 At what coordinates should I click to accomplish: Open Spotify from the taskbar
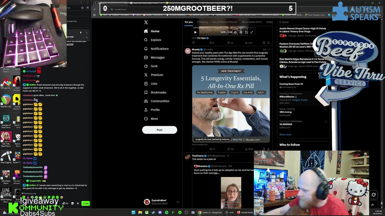tap(166, 212)
